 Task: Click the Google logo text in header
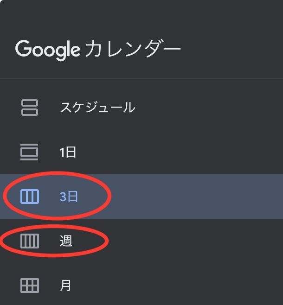pos(48,49)
